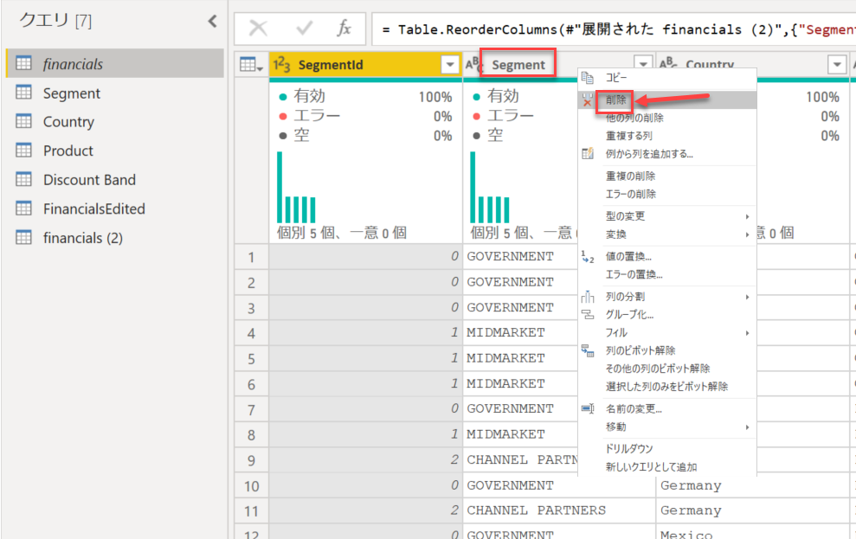This screenshot has height=539, width=856.
Task: Choose 新しいクエリとして追加 menu entry
Action: coord(667,467)
